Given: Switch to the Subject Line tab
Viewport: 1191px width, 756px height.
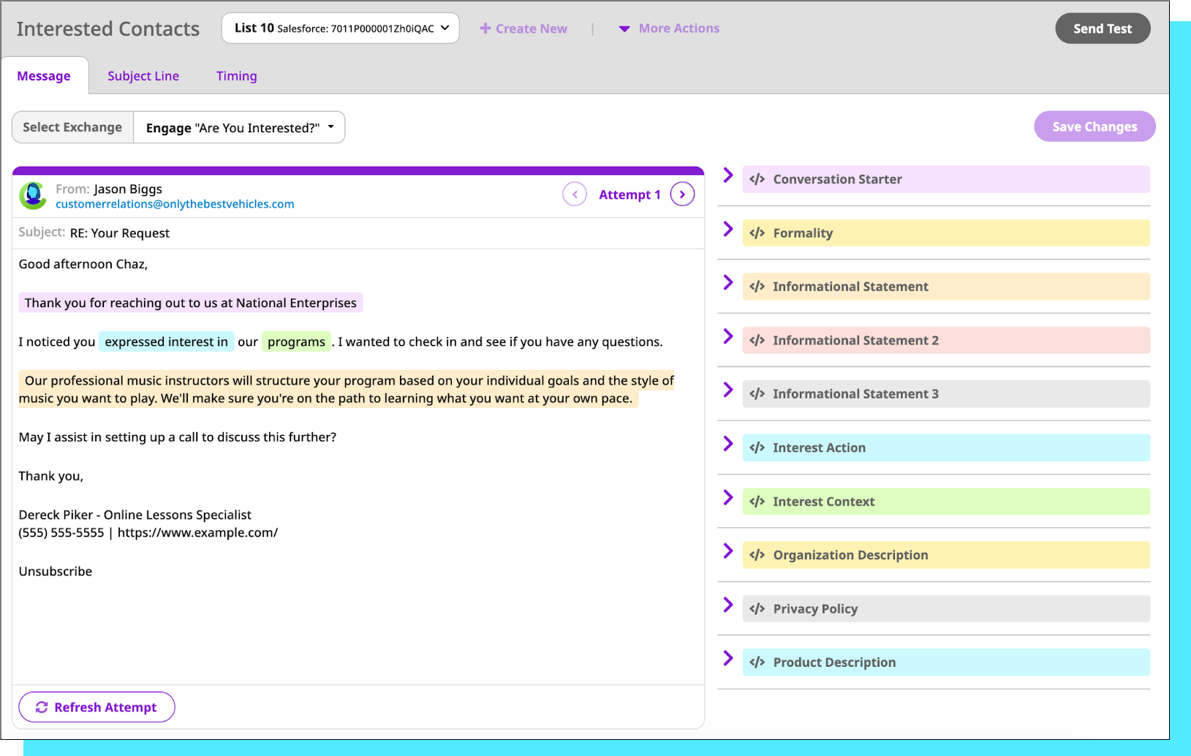Looking at the screenshot, I should coord(143,76).
